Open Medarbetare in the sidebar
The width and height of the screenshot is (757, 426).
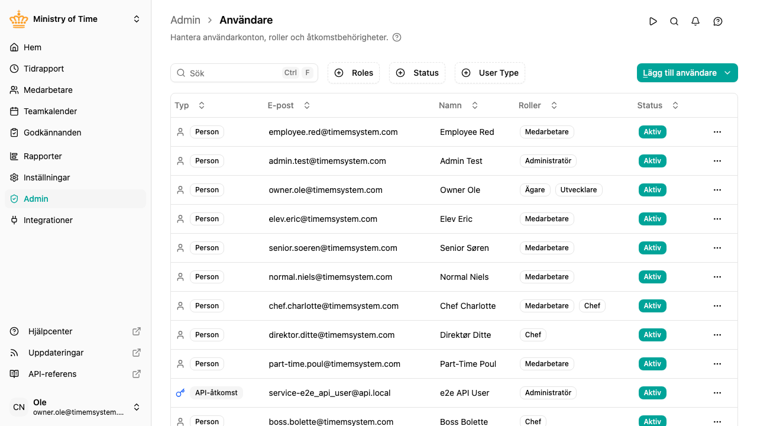pos(75,90)
